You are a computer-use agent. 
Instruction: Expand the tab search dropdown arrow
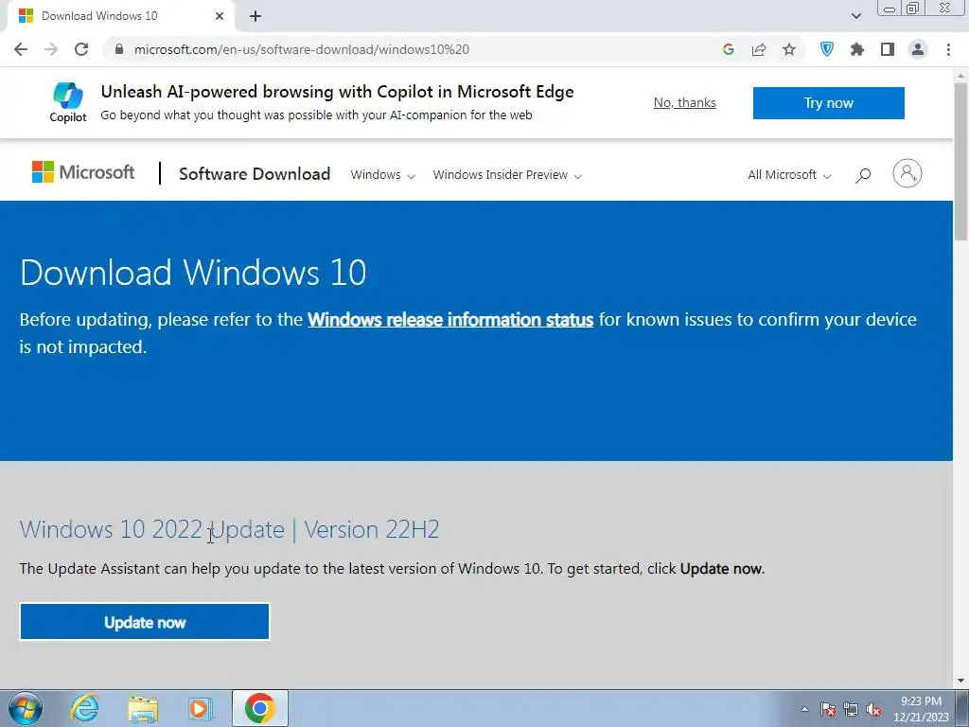tap(856, 16)
